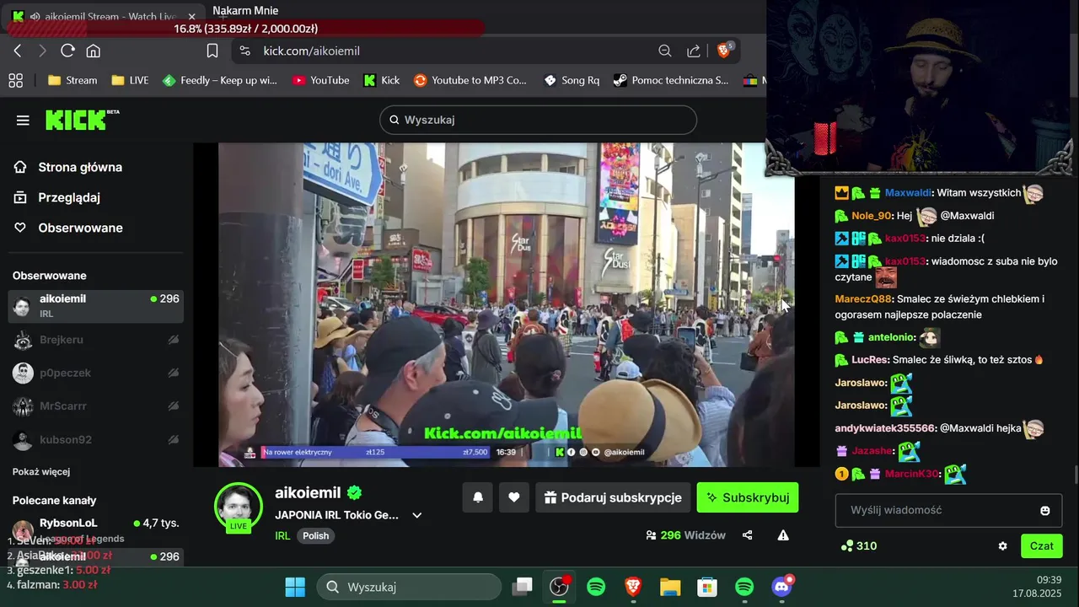This screenshot has height=607, width=1079.
Task: Click the chat scrollbar thumb
Action: pyautogui.click(x=1076, y=475)
